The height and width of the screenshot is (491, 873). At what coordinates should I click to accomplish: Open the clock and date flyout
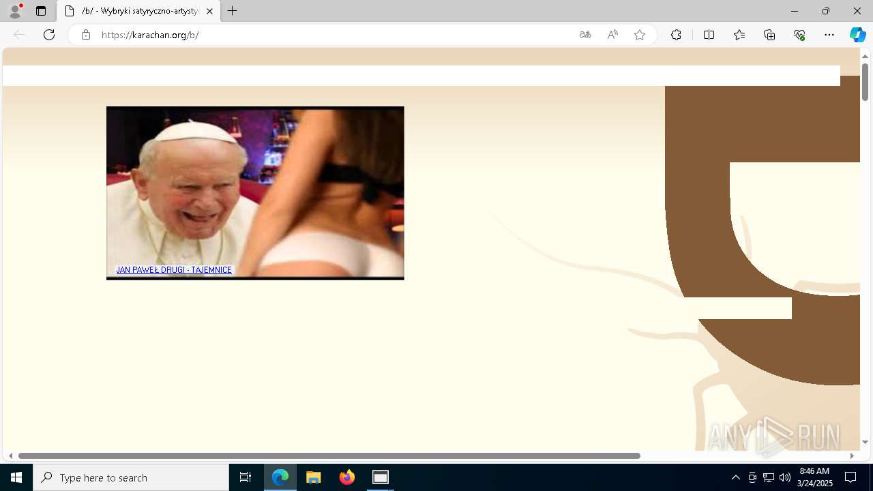[814, 477]
